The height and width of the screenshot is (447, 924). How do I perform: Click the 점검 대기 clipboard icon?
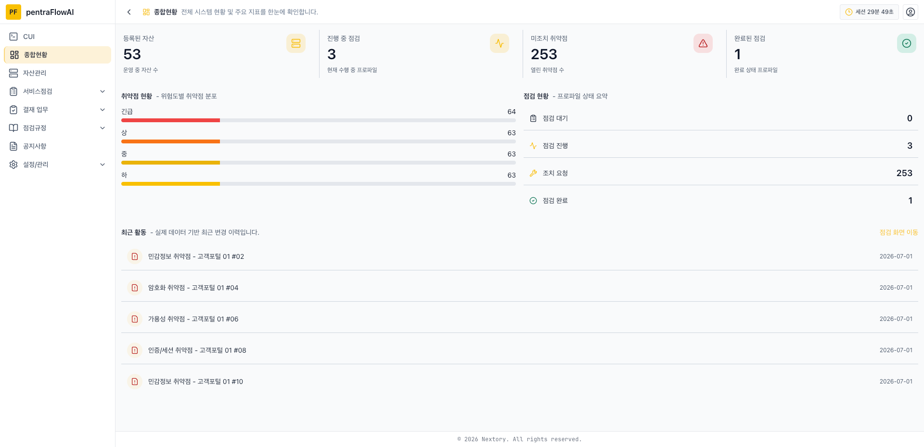[x=533, y=118]
